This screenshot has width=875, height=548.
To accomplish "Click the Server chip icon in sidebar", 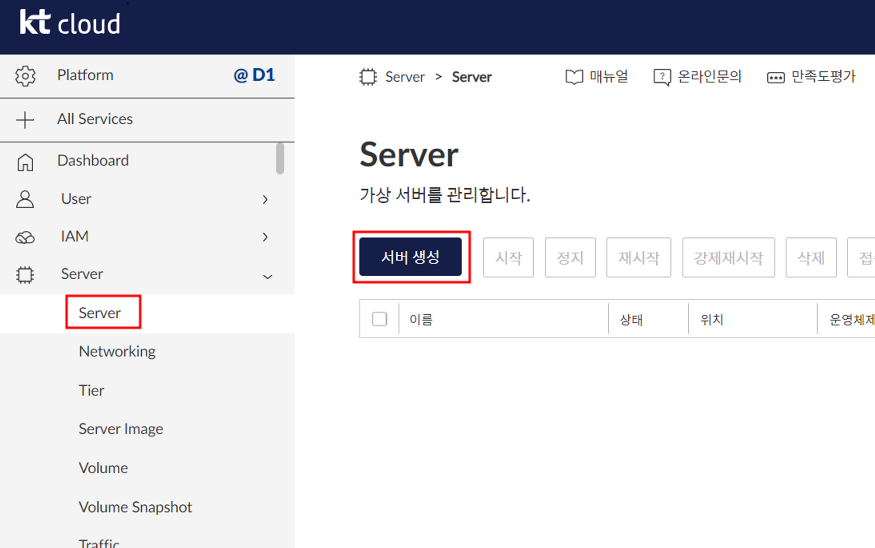I will pos(25,275).
